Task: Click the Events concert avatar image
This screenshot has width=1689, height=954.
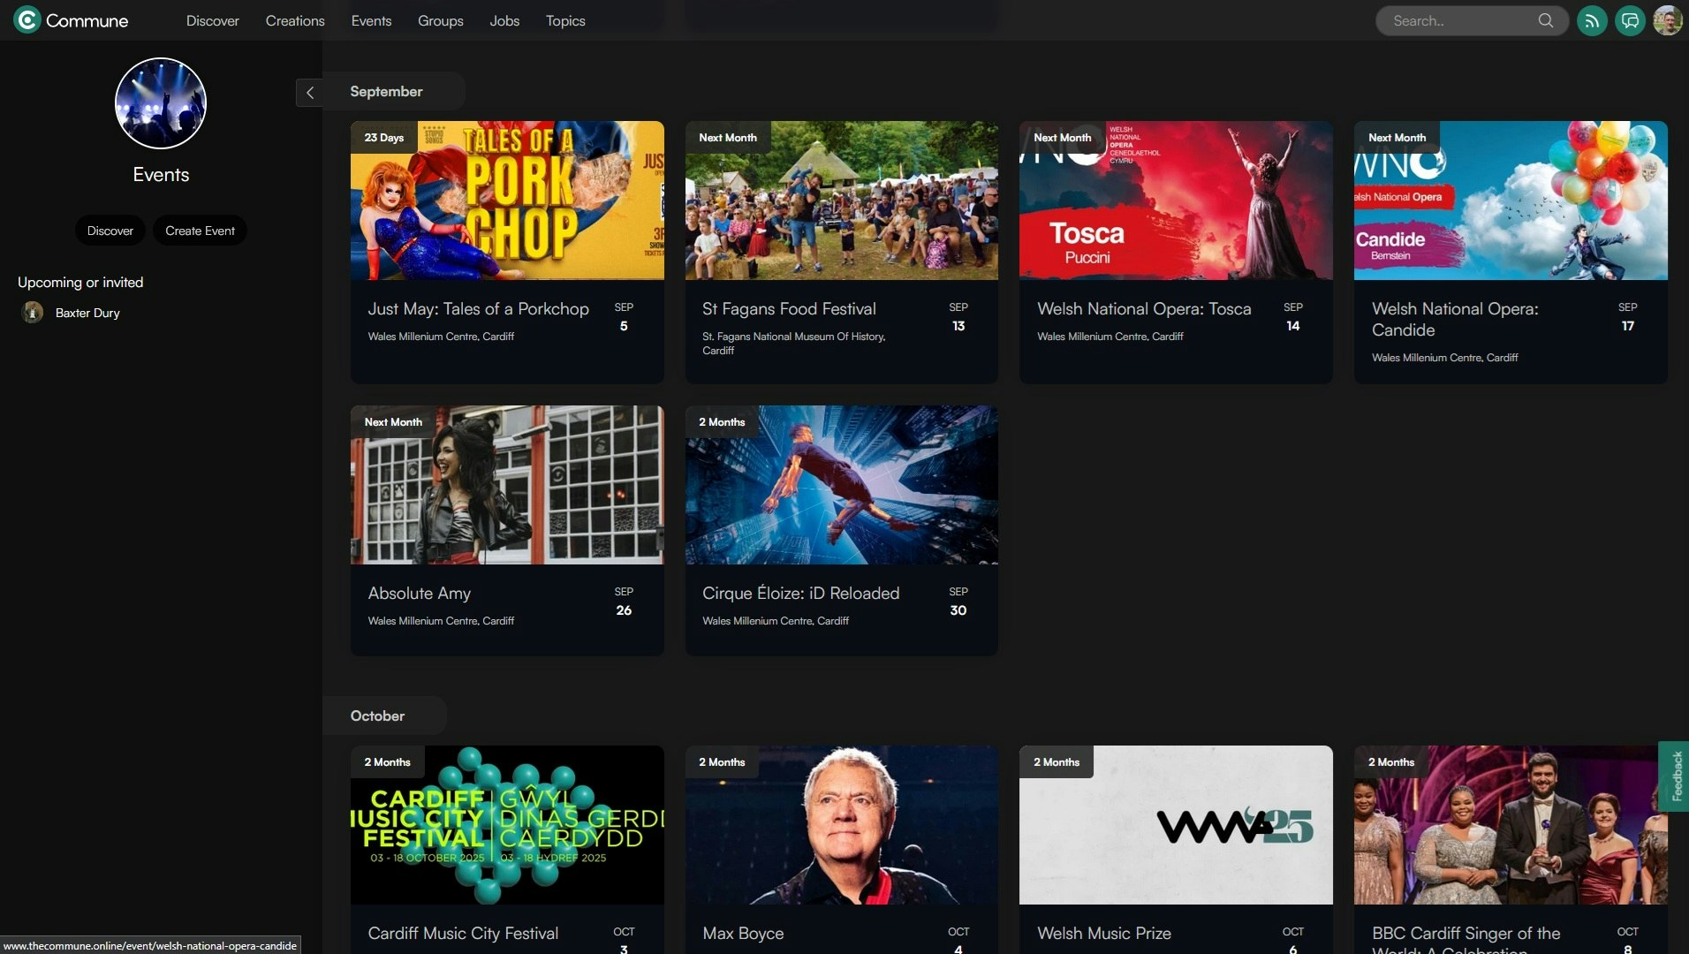Action: click(161, 103)
